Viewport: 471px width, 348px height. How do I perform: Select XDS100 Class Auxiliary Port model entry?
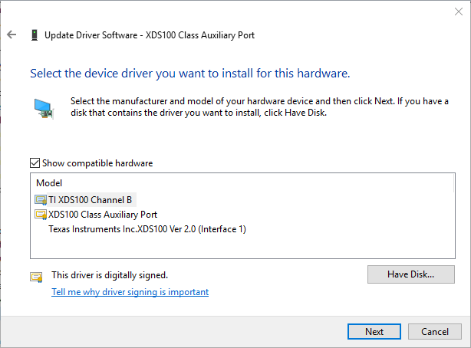click(x=102, y=214)
